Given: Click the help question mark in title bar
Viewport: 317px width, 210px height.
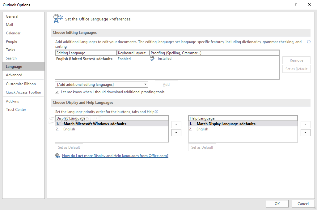Looking at the screenshot, I should pos(296,5).
